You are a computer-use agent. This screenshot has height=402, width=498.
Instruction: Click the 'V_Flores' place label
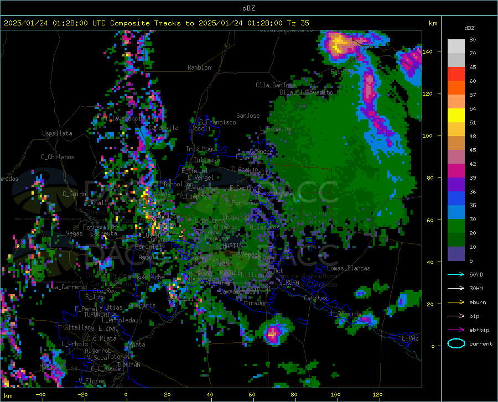pos(92,380)
